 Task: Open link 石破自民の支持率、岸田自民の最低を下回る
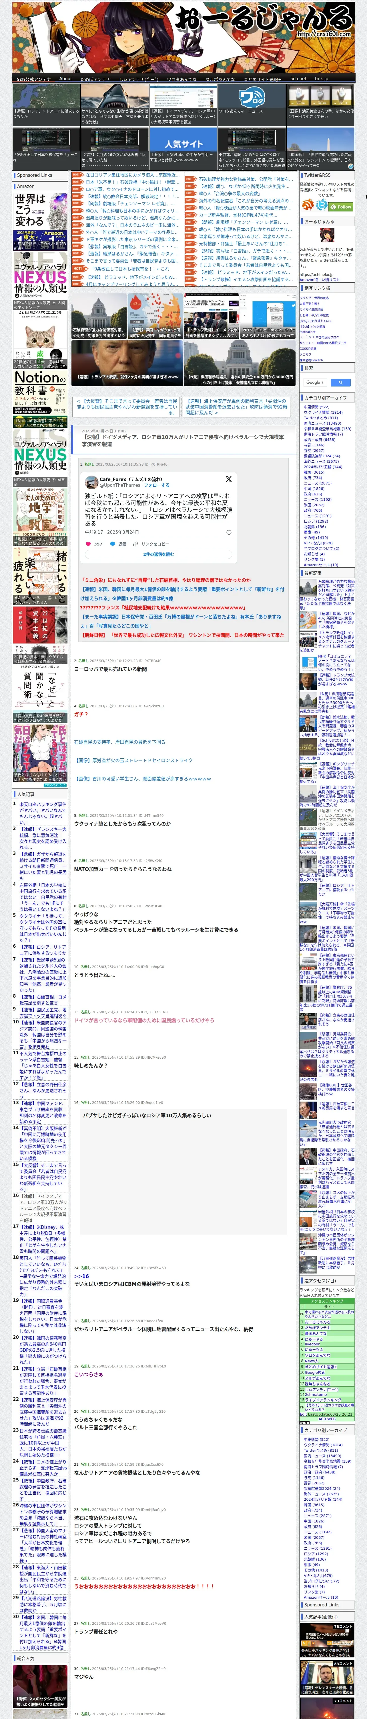(120, 741)
